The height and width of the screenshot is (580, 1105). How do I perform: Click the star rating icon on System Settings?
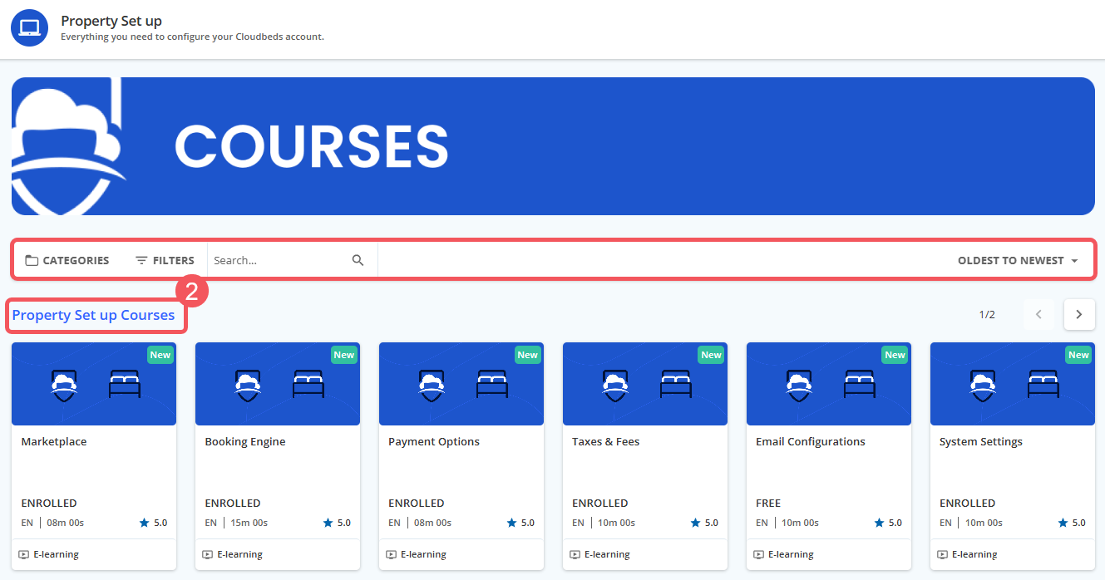point(1063,523)
